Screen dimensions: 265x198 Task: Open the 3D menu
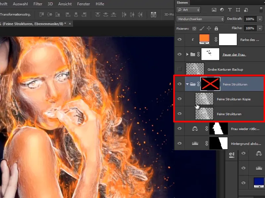(50, 4)
